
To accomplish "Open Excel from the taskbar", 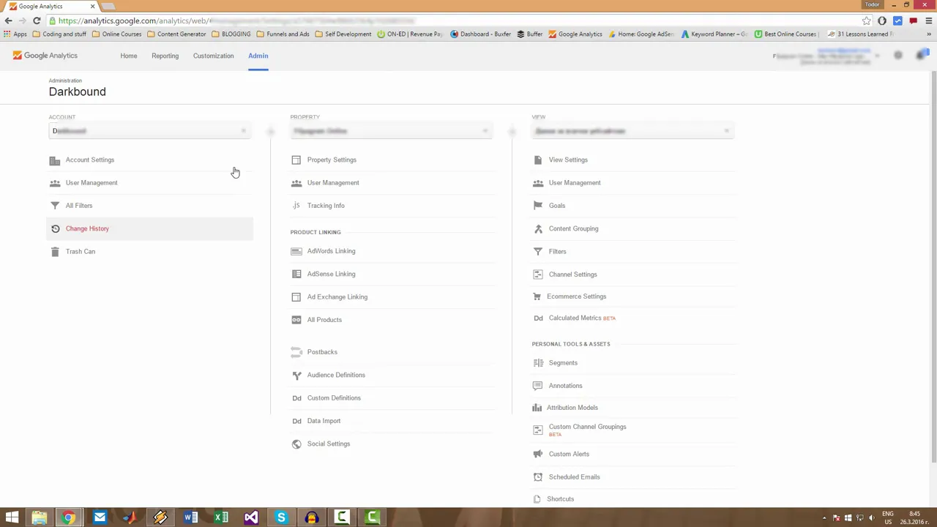I will (220, 517).
